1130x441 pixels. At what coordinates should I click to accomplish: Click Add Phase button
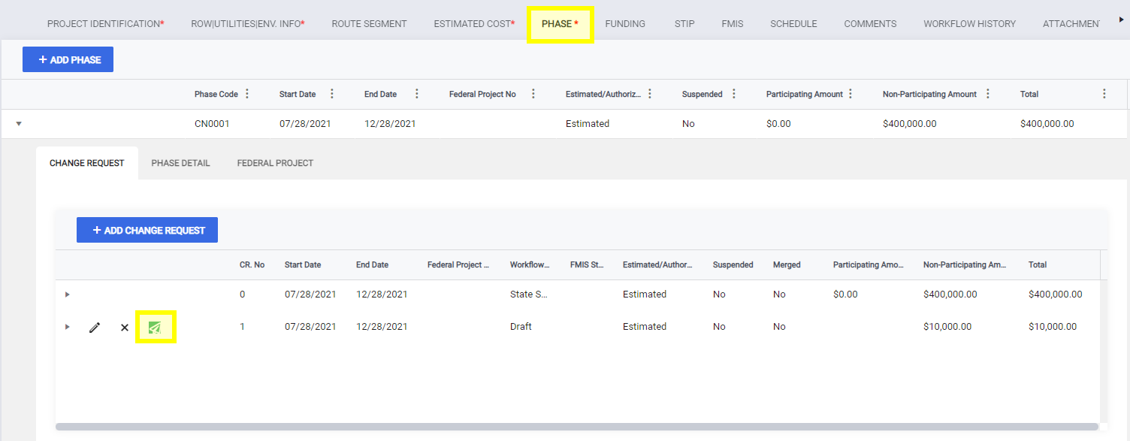click(x=68, y=59)
